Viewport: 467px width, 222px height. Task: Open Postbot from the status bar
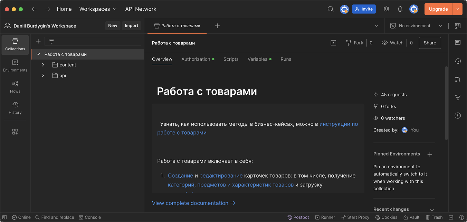pos(298,217)
